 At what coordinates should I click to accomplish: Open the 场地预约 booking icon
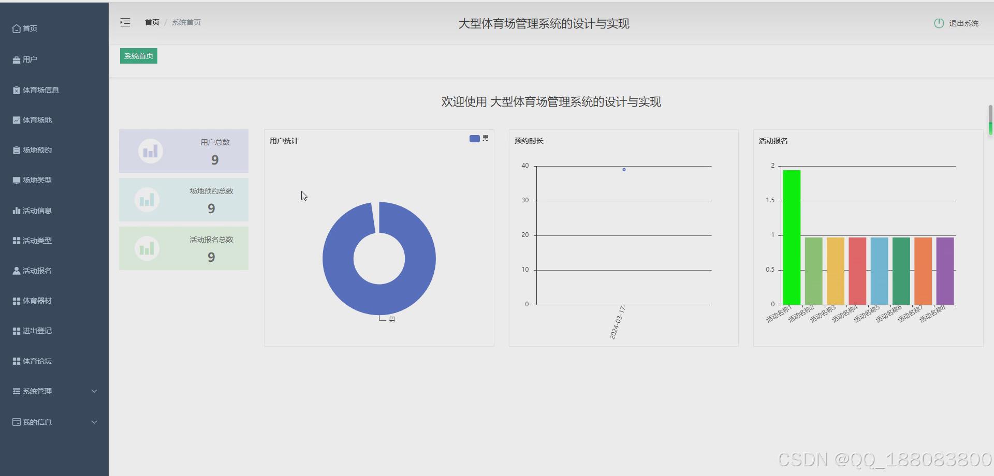(x=16, y=150)
